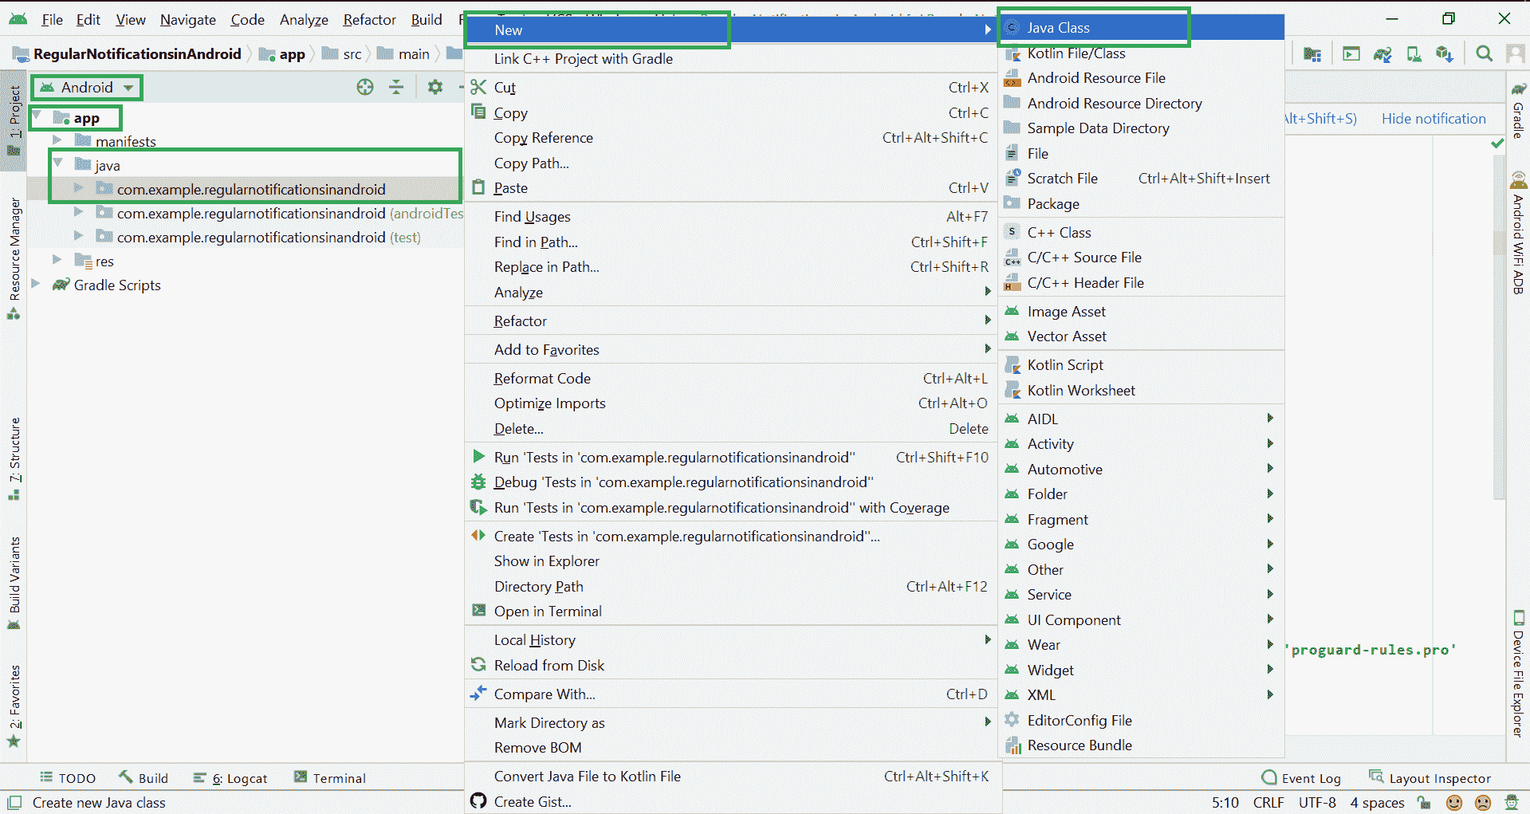
Task: Click the Sync Project with Gradle Files icon
Action: (1382, 54)
